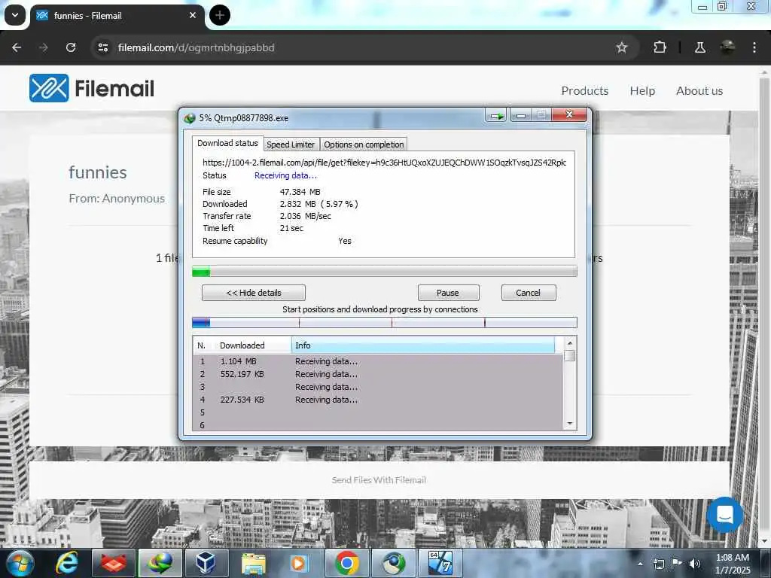Click the connections progress bar
This screenshot has width=771, height=578.
[x=385, y=322]
